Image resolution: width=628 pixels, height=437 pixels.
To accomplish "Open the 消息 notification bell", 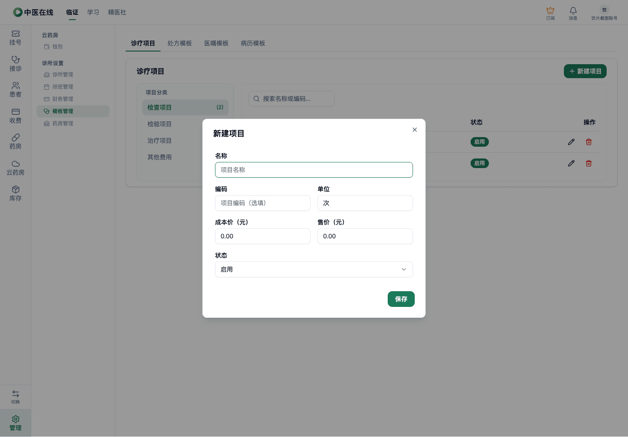I will [x=573, y=13].
